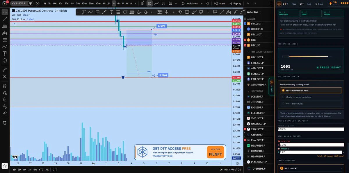Image resolution: width=349 pixels, height=173 pixels.
Task: Redo last chart action
Action: click(255, 3)
